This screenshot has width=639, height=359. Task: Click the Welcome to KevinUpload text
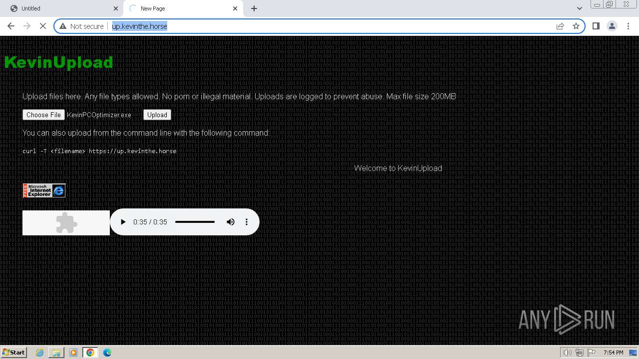click(398, 168)
